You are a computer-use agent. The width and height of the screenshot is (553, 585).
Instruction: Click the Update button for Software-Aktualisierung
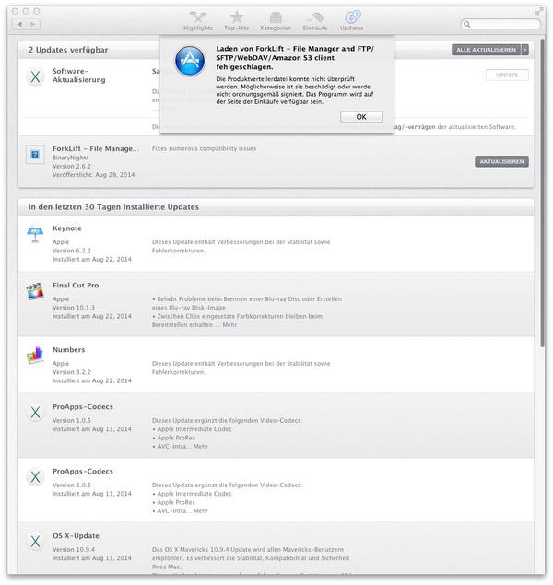coord(507,75)
